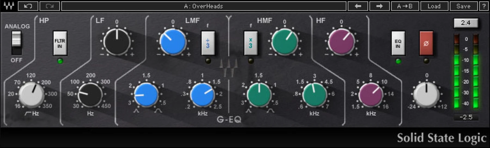Toggle the HMF x3 frequency multiplier

(x=250, y=43)
